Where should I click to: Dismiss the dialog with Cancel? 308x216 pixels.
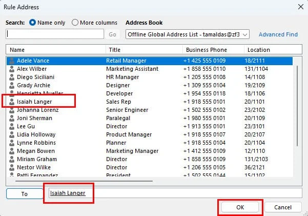click(x=283, y=207)
